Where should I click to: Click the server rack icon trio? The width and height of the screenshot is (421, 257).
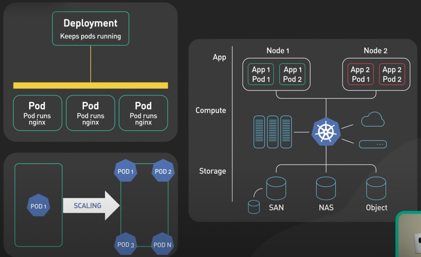click(x=272, y=132)
